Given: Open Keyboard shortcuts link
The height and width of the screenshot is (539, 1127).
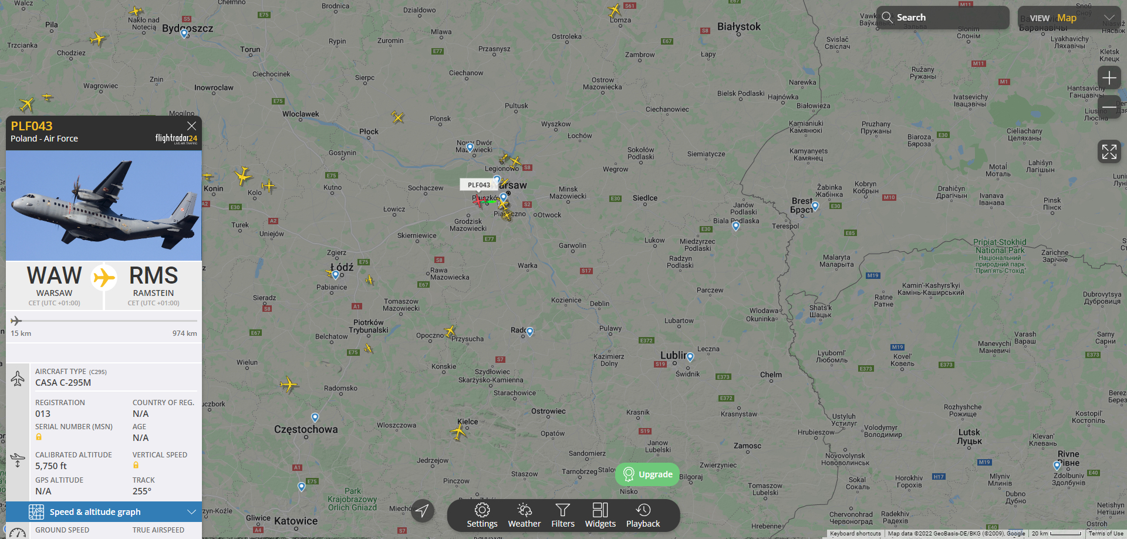Looking at the screenshot, I should [x=855, y=534].
